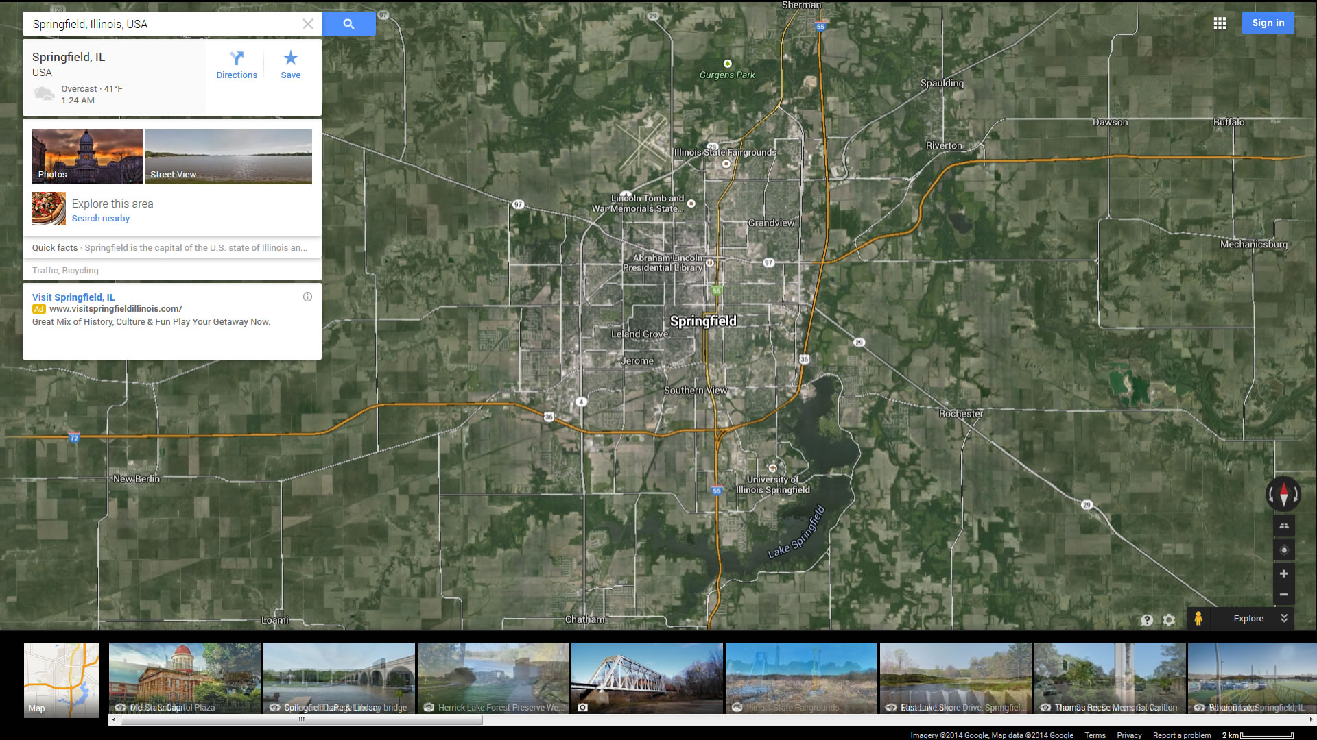
Task: Collapse the Explore photo strip
Action: (x=1284, y=618)
